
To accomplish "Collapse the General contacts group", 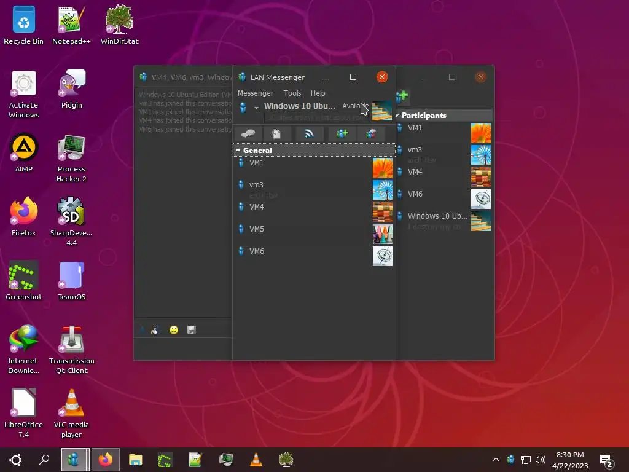I will pyautogui.click(x=238, y=150).
